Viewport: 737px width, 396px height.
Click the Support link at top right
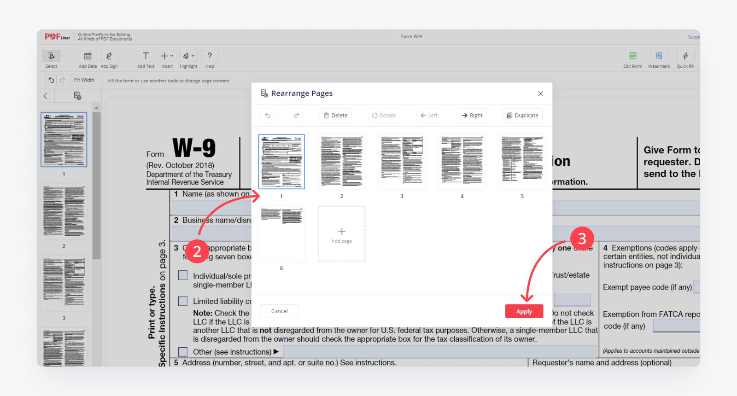(x=694, y=37)
